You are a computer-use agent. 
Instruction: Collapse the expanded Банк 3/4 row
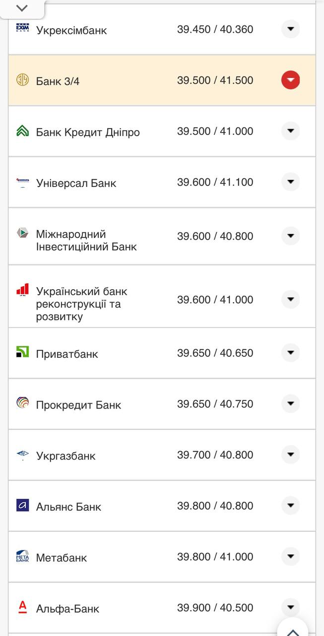(x=290, y=79)
